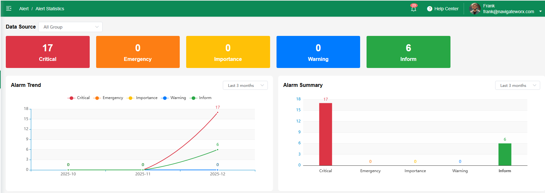Viewport: 545px width, 193px height.
Task: Click Frank's profile avatar picture
Action: [x=475, y=9]
